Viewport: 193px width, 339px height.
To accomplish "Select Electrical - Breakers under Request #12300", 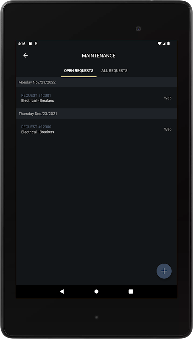I will pos(37,132).
